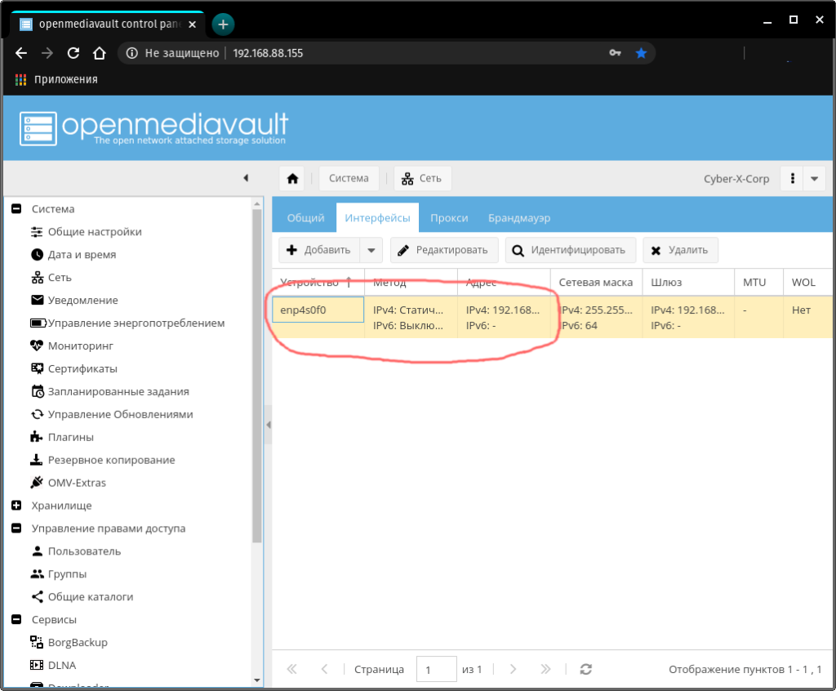
Task: Open Power Management (Управление энергопотреблением)
Action: click(136, 323)
